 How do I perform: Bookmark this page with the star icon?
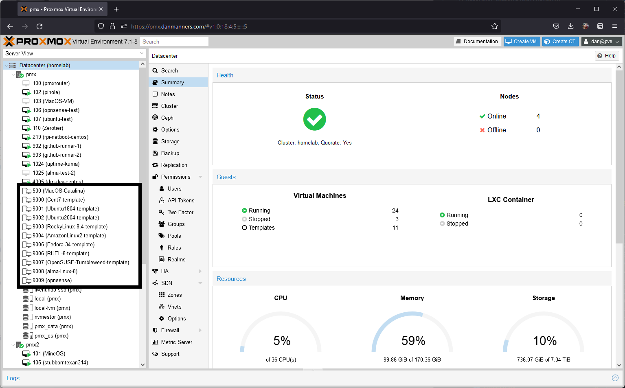(x=495, y=26)
